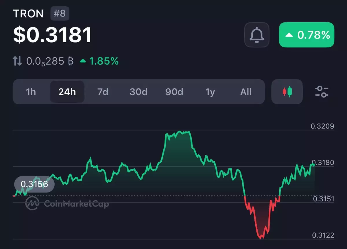
Task: Click the CoinMarketCap watermark logo
Action: 32,203
